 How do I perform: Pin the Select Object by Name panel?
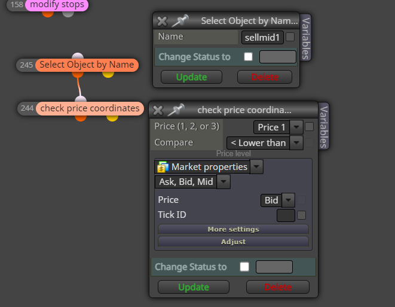point(180,21)
